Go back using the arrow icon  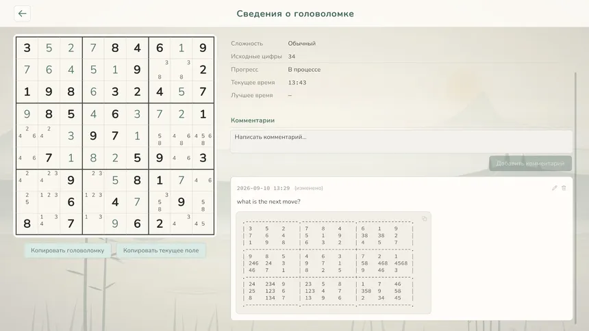click(22, 14)
